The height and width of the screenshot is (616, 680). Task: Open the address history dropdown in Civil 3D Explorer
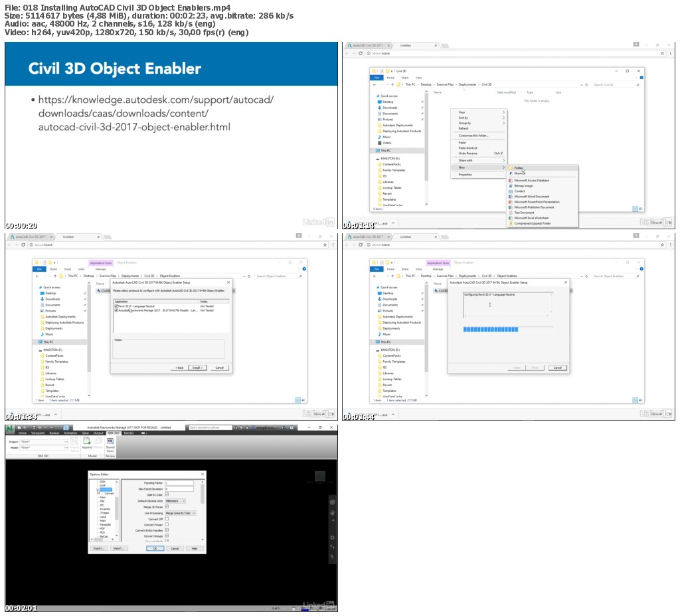[582, 84]
